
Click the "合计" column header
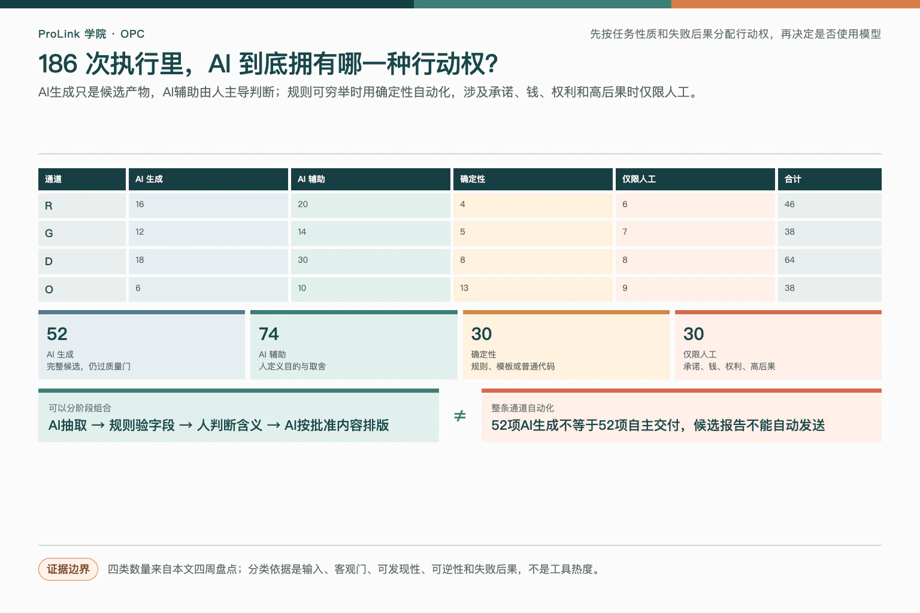(x=830, y=179)
